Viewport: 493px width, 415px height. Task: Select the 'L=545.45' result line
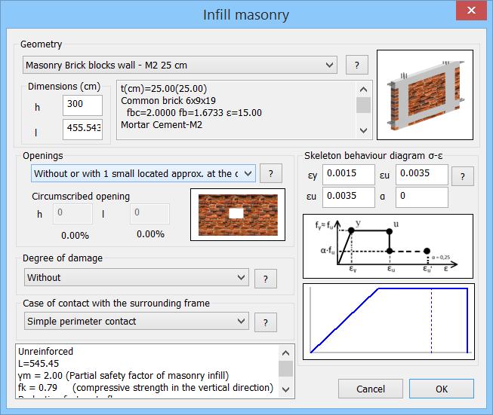[39, 363]
